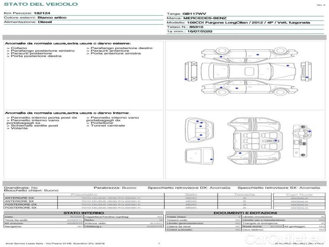Viewport: 329px width, 247px height.
Task: Select the Termiche column header
Action: pos(245,195)
